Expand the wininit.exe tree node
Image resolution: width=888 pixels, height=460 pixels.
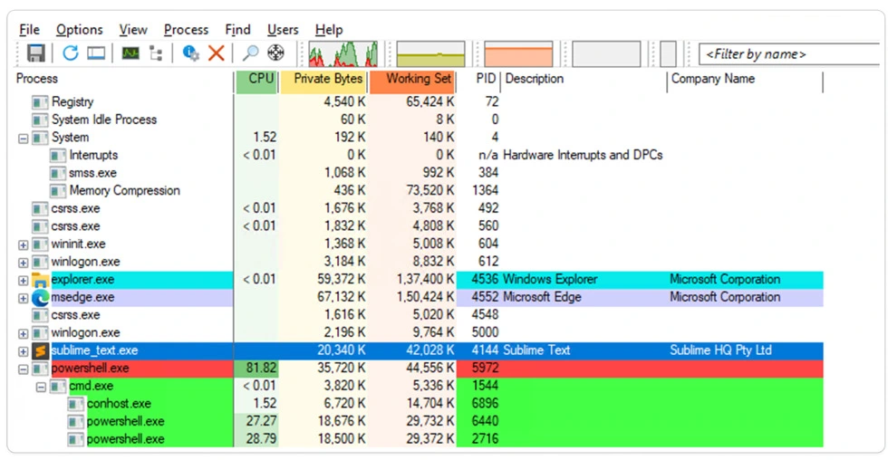[x=24, y=245]
